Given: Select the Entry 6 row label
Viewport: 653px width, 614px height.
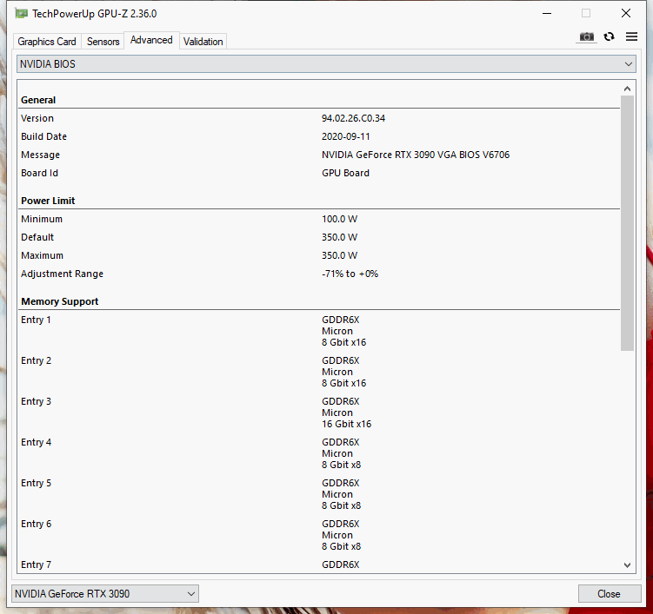Looking at the screenshot, I should click(x=37, y=524).
